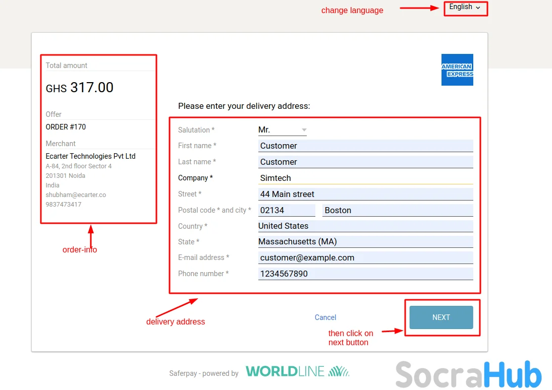Focus the Last name input field
Image resolution: width=552 pixels, height=390 pixels.
[x=365, y=162]
